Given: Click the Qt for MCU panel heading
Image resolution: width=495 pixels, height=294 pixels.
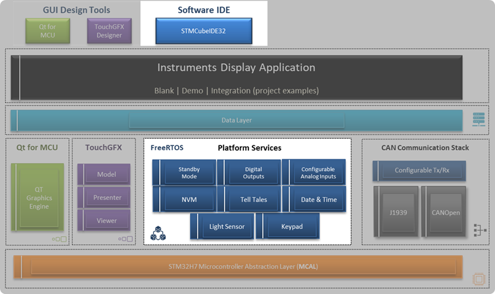Looking at the screenshot, I should (37, 147).
